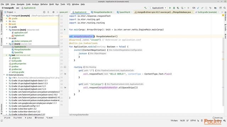
Task: Click suspend gutter icon beside call.respondText
Action: pyautogui.click(x=65, y=74)
